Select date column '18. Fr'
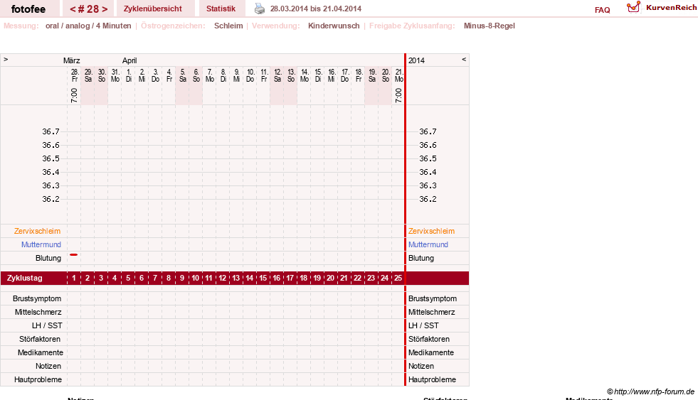This screenshot has height=400, width=698. (x=359, y=75)
